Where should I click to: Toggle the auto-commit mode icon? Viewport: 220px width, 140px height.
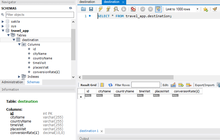[x=158, y=9]
